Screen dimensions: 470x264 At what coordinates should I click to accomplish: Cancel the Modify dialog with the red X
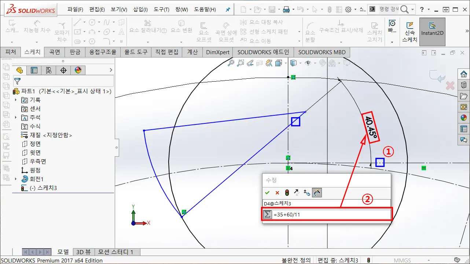(277, 193)
